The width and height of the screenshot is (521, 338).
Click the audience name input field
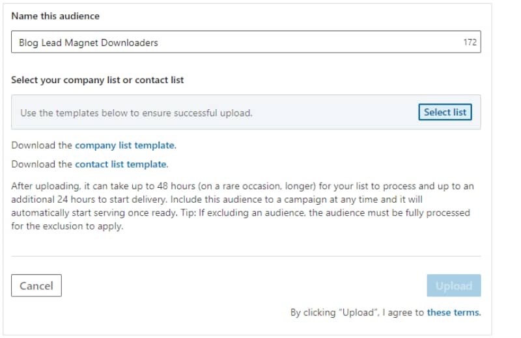246,42
